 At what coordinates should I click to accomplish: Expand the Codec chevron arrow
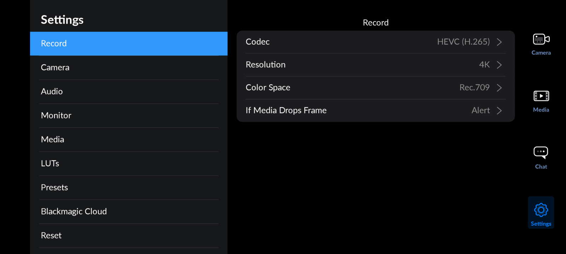pos(499,42)
